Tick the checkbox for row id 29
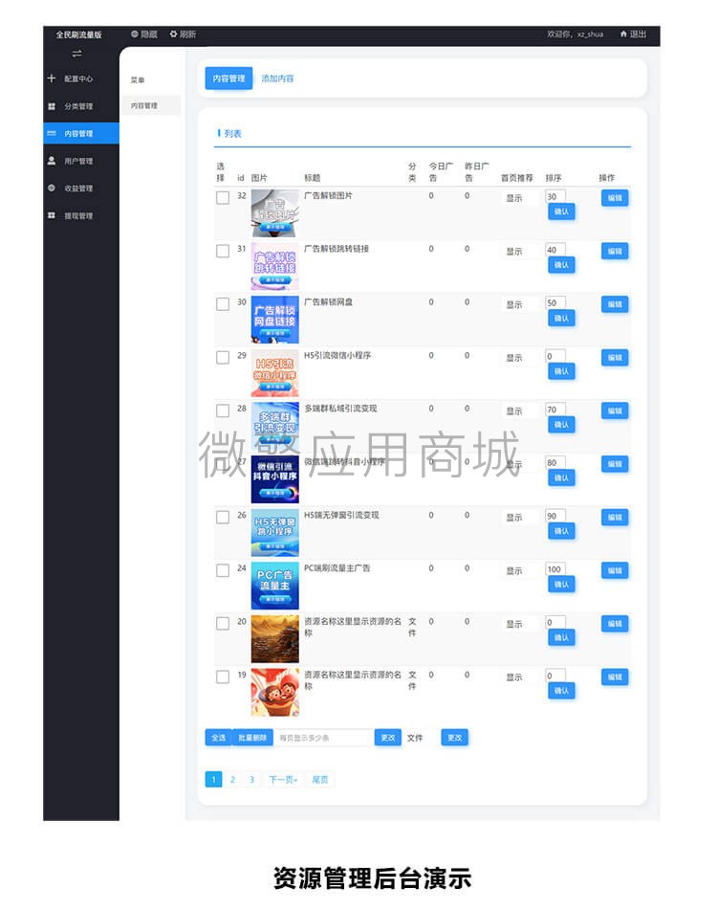This screenshot has width=717, height=910. tap(223, 357)
